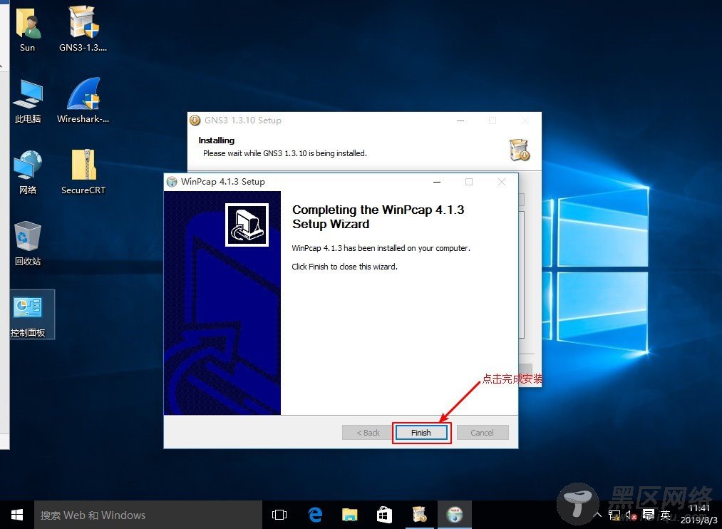This screenshot has height=529, width=722.
Task: Click the GNS3 1.3.10 Setup title icon
Action: click(x=195, y=120)
